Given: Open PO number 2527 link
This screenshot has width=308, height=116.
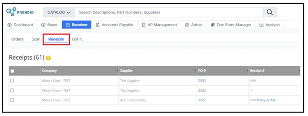Looking at the screenshot, I should pos(202,100).
